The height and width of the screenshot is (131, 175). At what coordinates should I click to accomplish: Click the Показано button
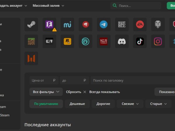[x=165, y=92]
